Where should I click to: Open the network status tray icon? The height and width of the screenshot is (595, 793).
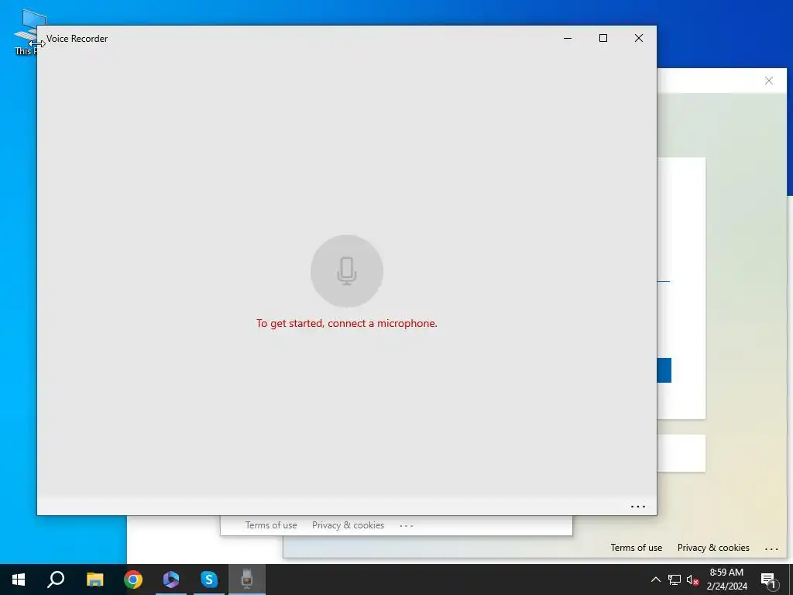click(675, 580)
